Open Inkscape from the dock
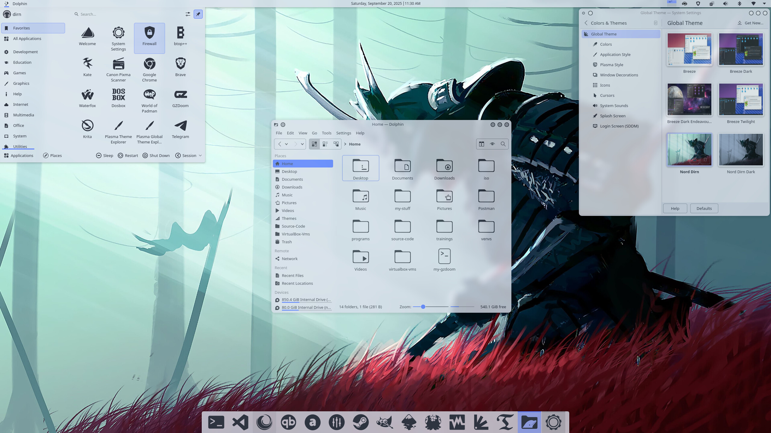771x433 pixels. coord(409,422)
